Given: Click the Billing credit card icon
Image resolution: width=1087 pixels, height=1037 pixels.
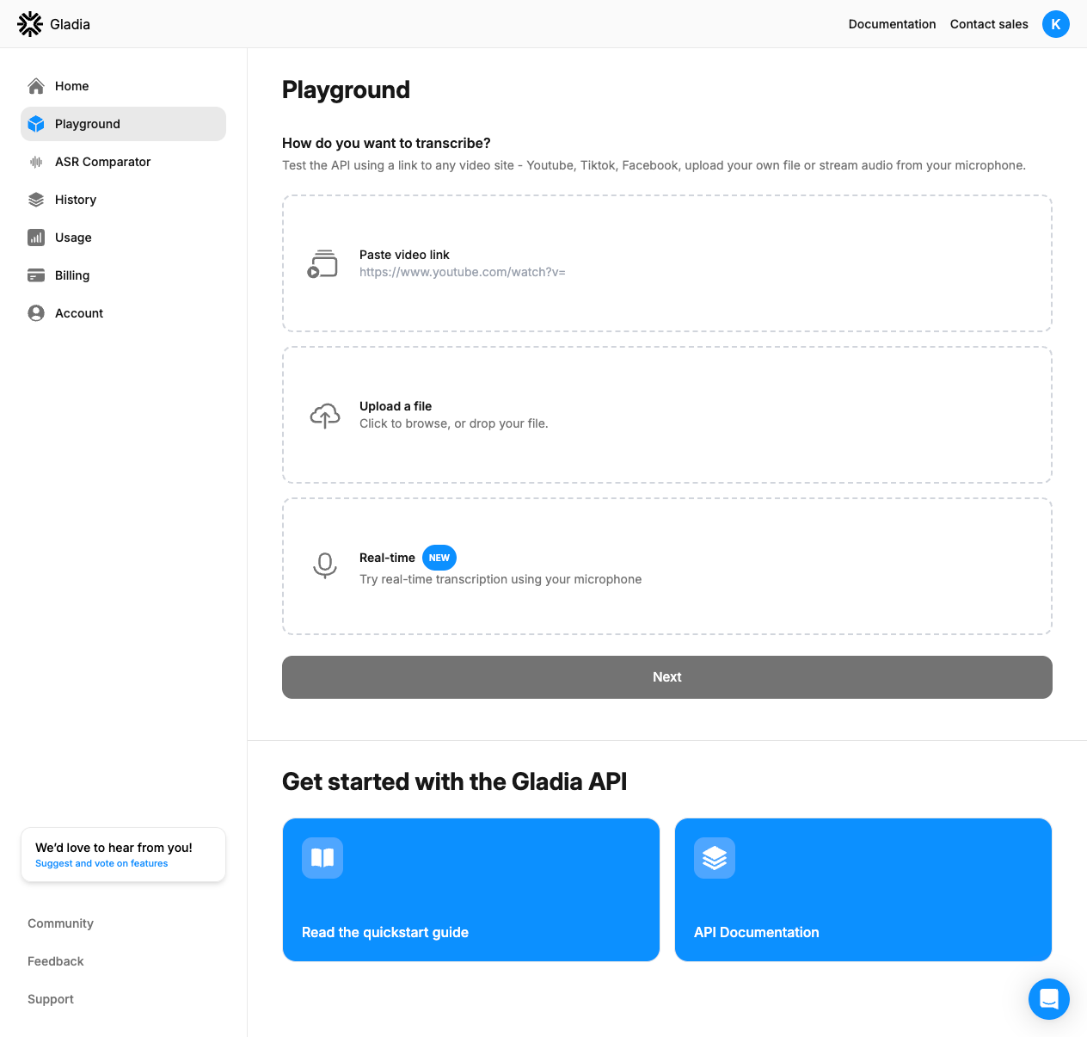Looking at the screenshot, I should 36,275.
